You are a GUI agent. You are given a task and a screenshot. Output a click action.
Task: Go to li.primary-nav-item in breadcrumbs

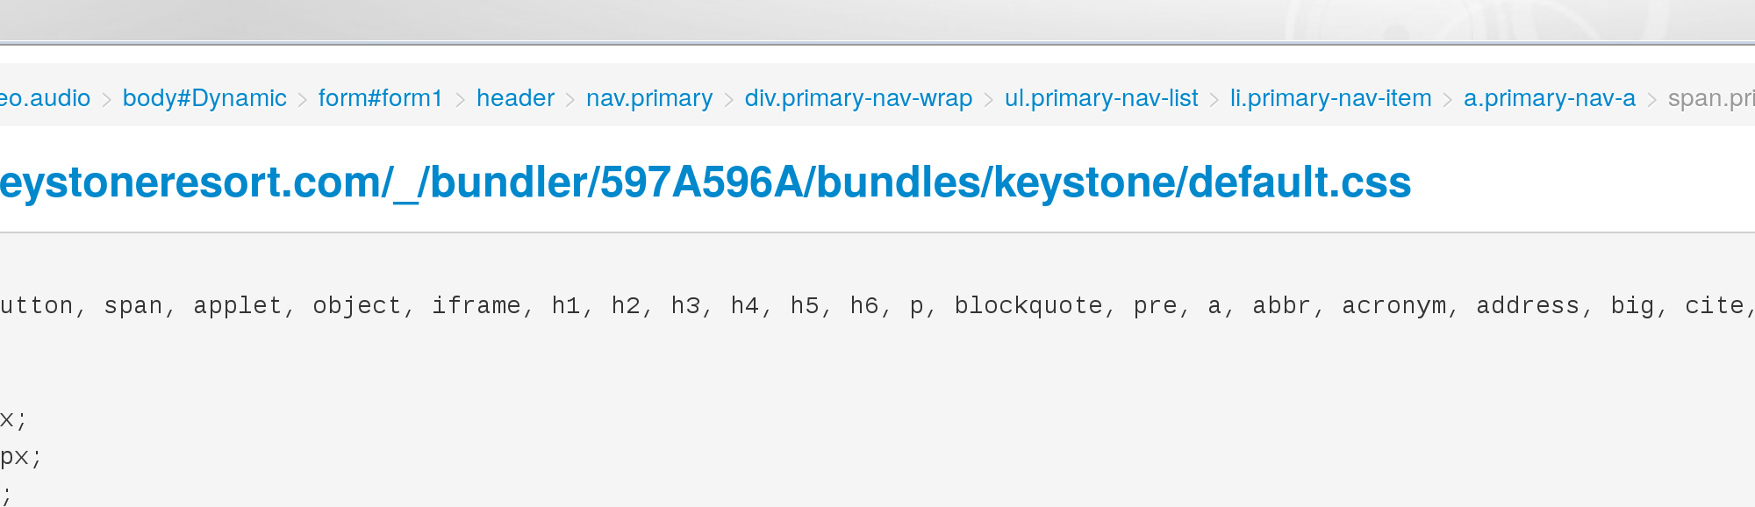1330,98
